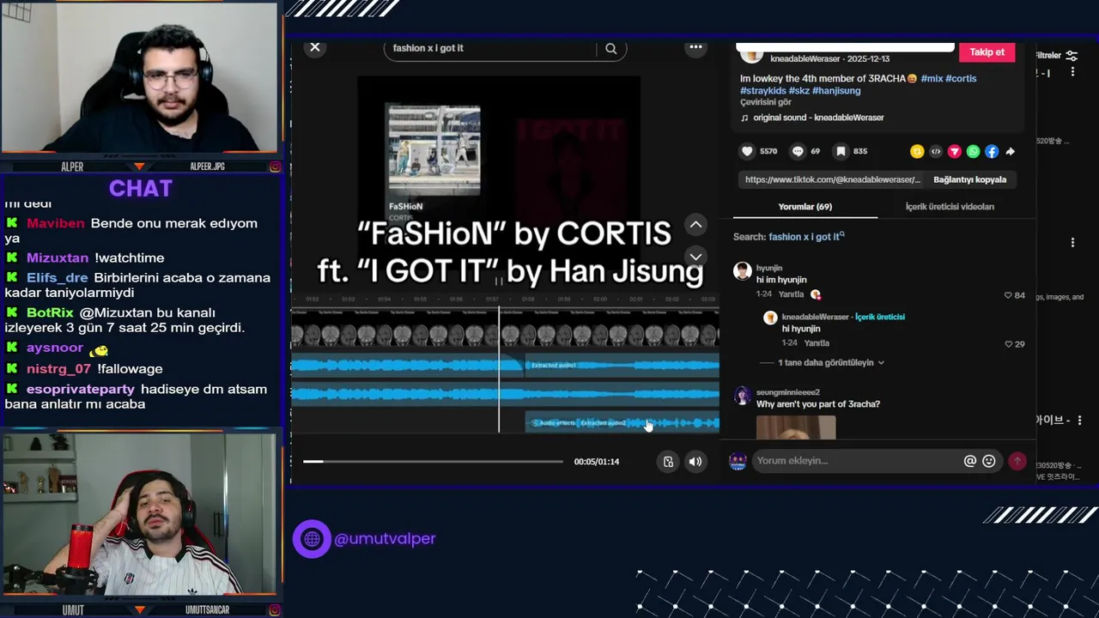
Task: Open seungminnieeee2's profile avatar
Action: pos(743,396)
